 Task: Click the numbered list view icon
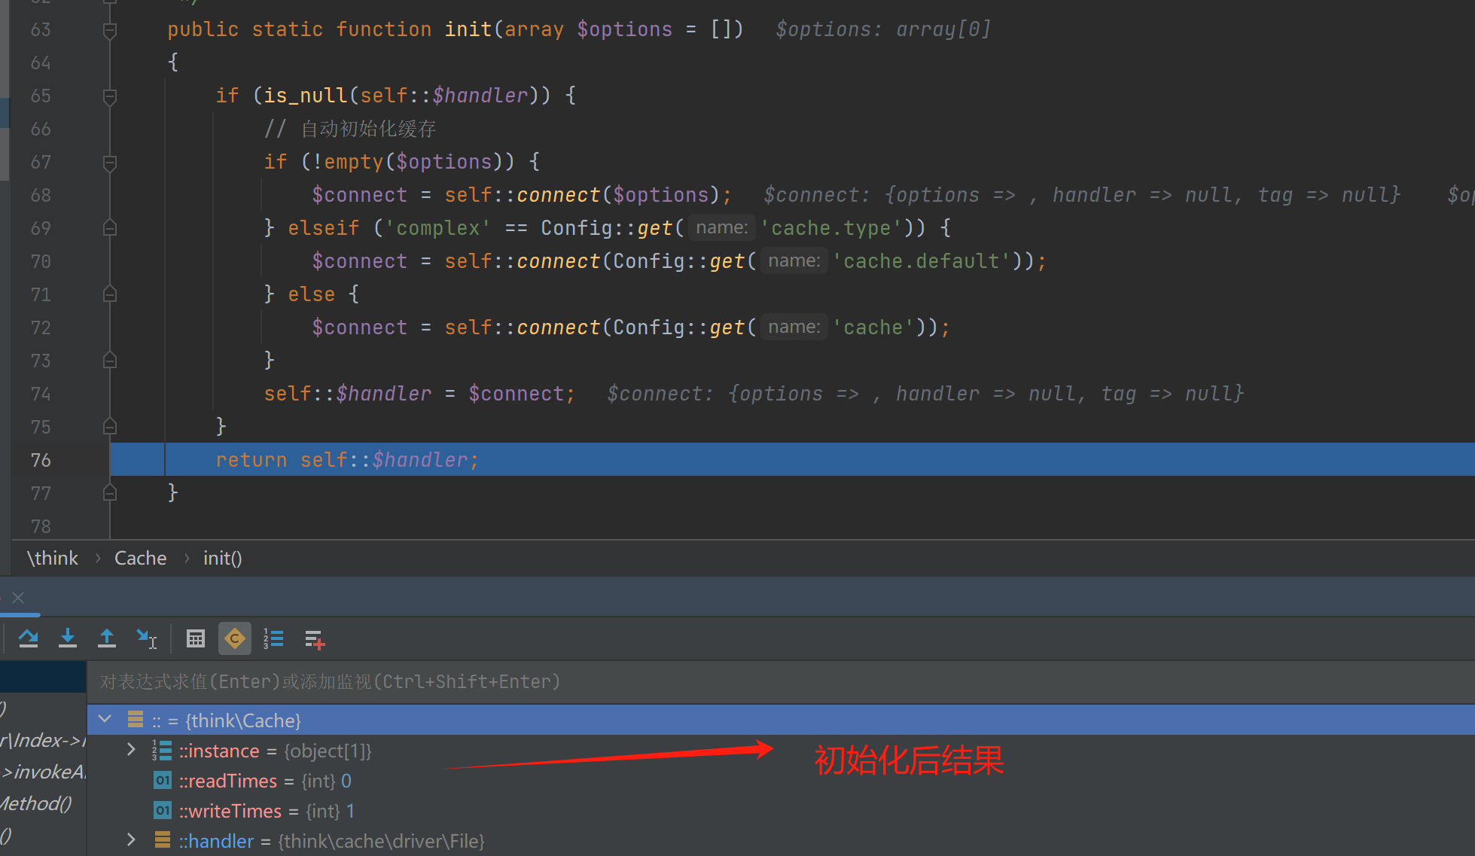(x=273, y=639)
